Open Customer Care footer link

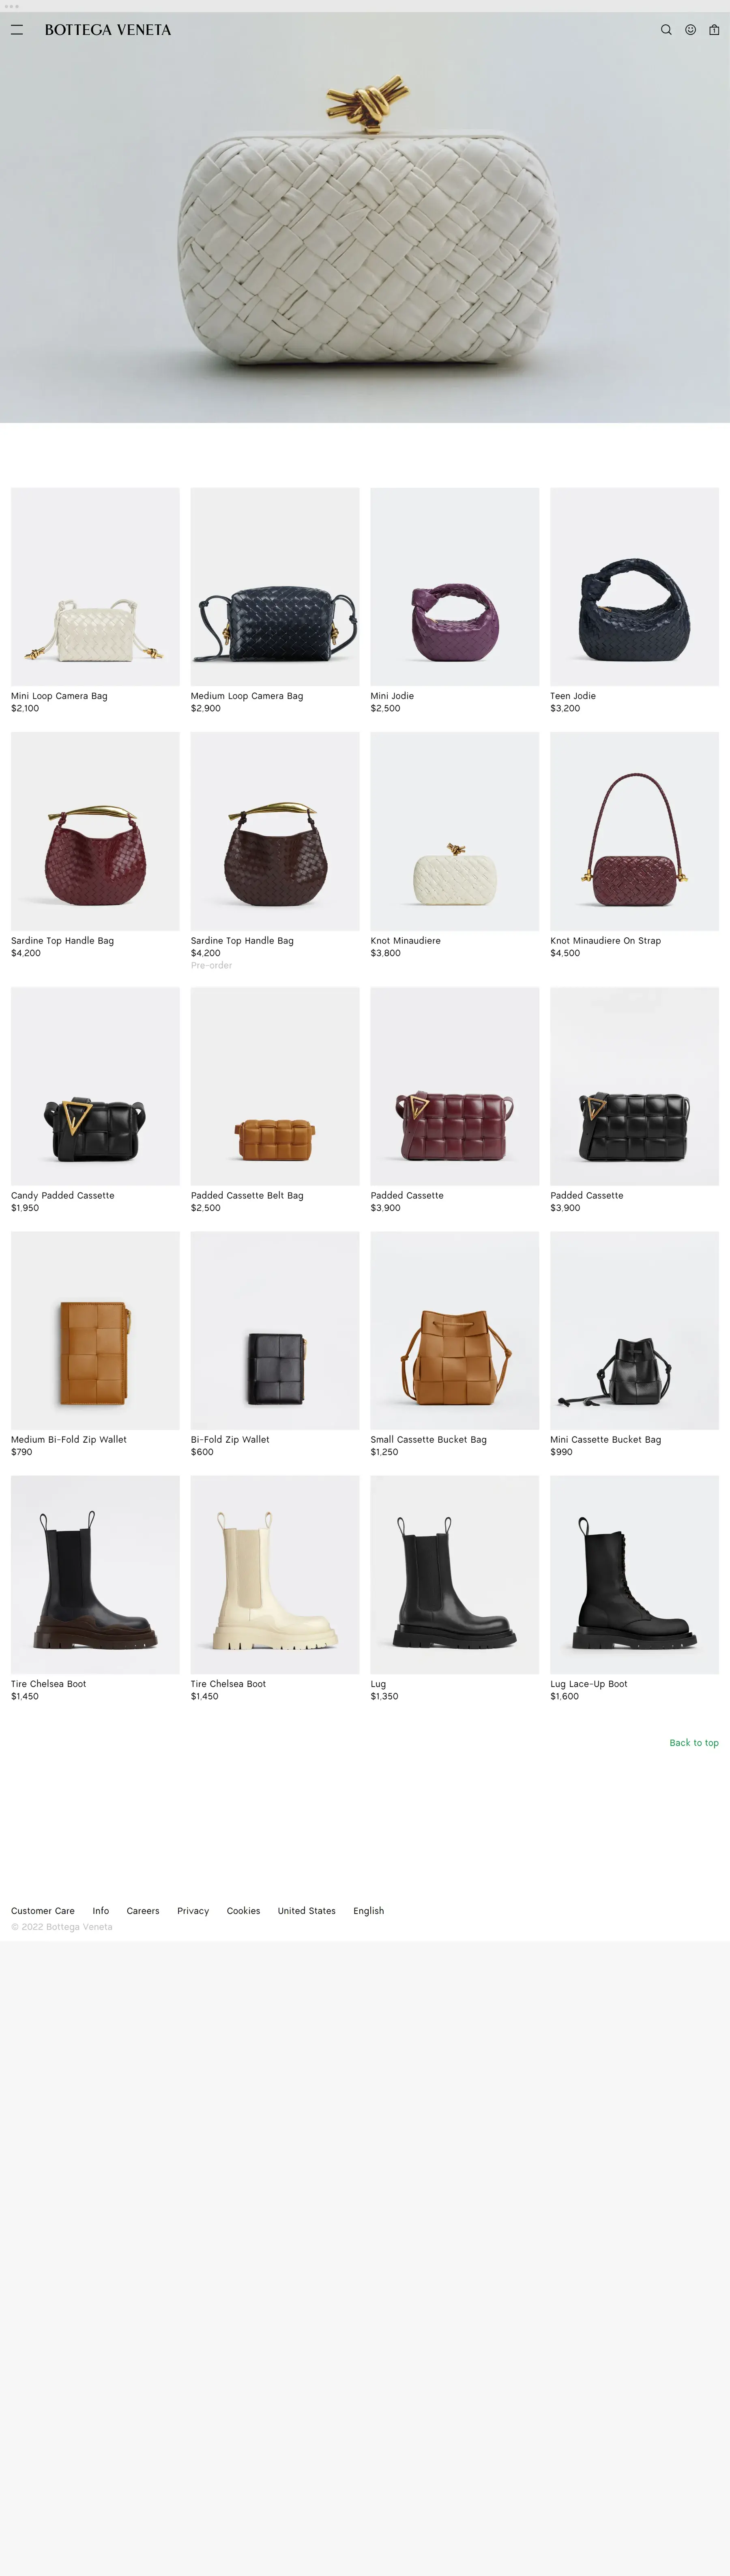[x=43, y=1911]
